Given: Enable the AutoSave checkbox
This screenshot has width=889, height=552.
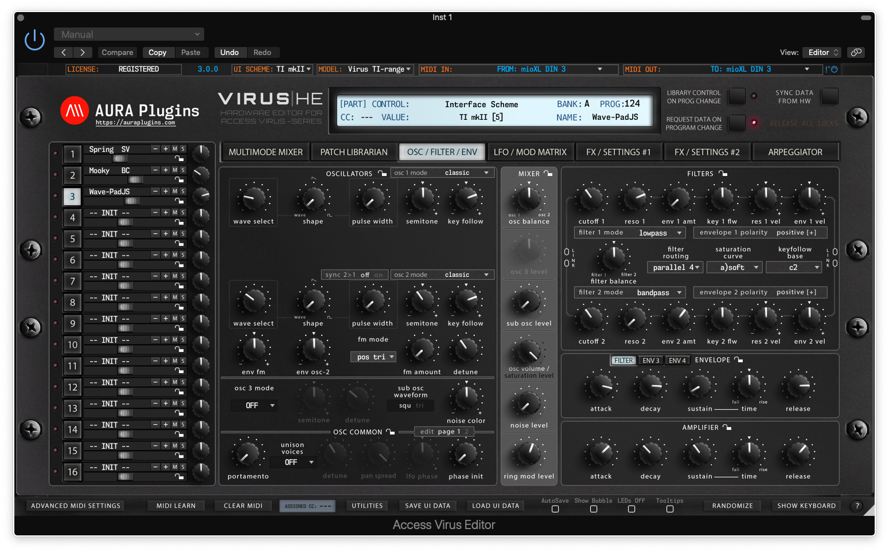Looking at the screenshot, I should (555, 509).
